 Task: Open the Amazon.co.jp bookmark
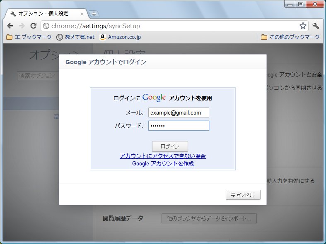point(121,37)
